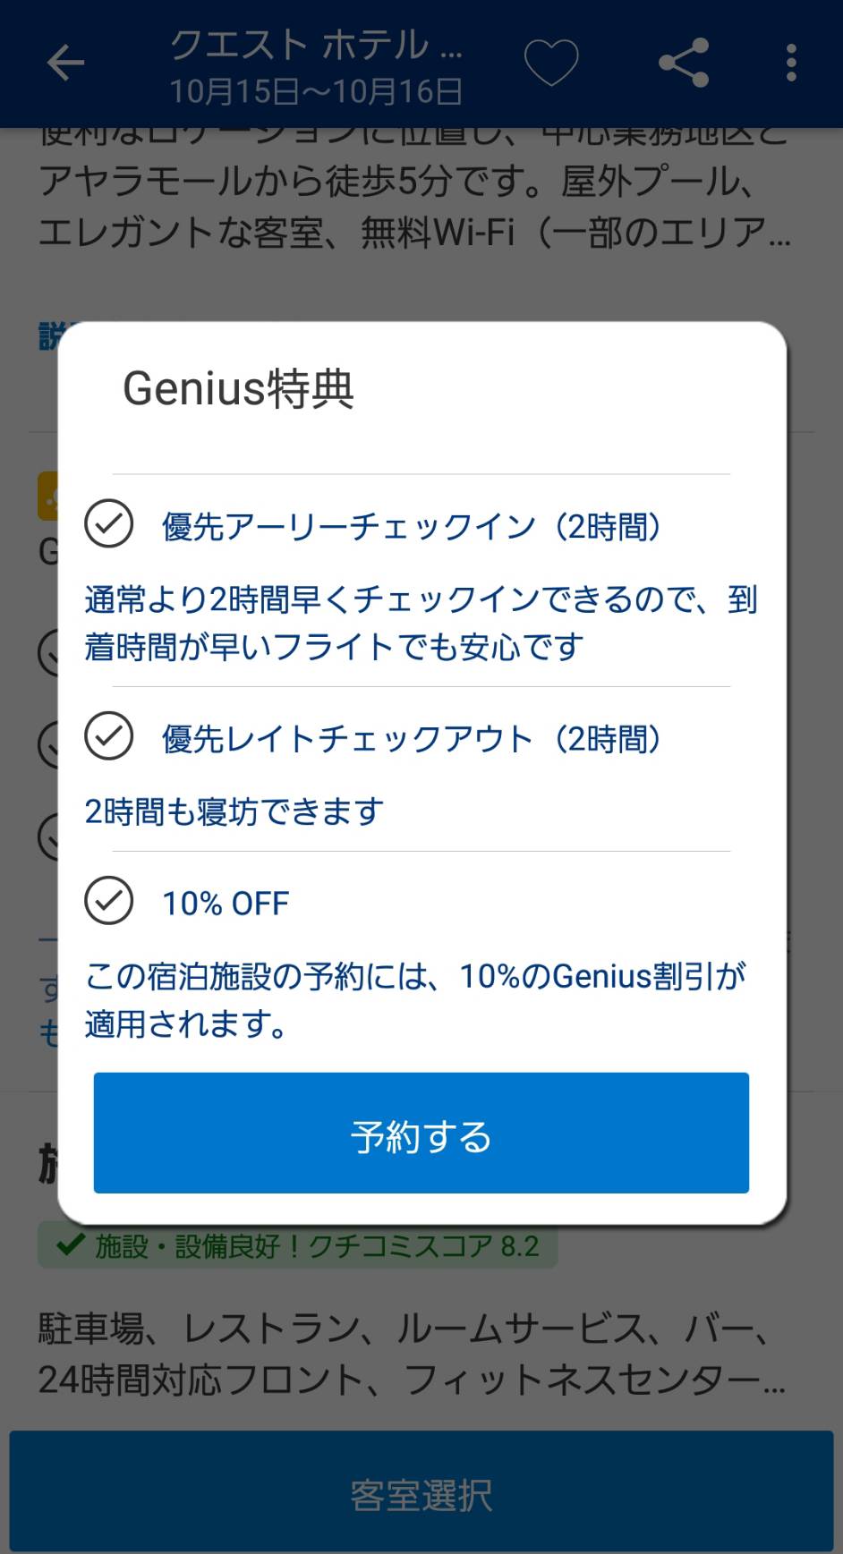843x1554 pixels.
Task: Tap the back arrow in header
Action: (65, 64)
